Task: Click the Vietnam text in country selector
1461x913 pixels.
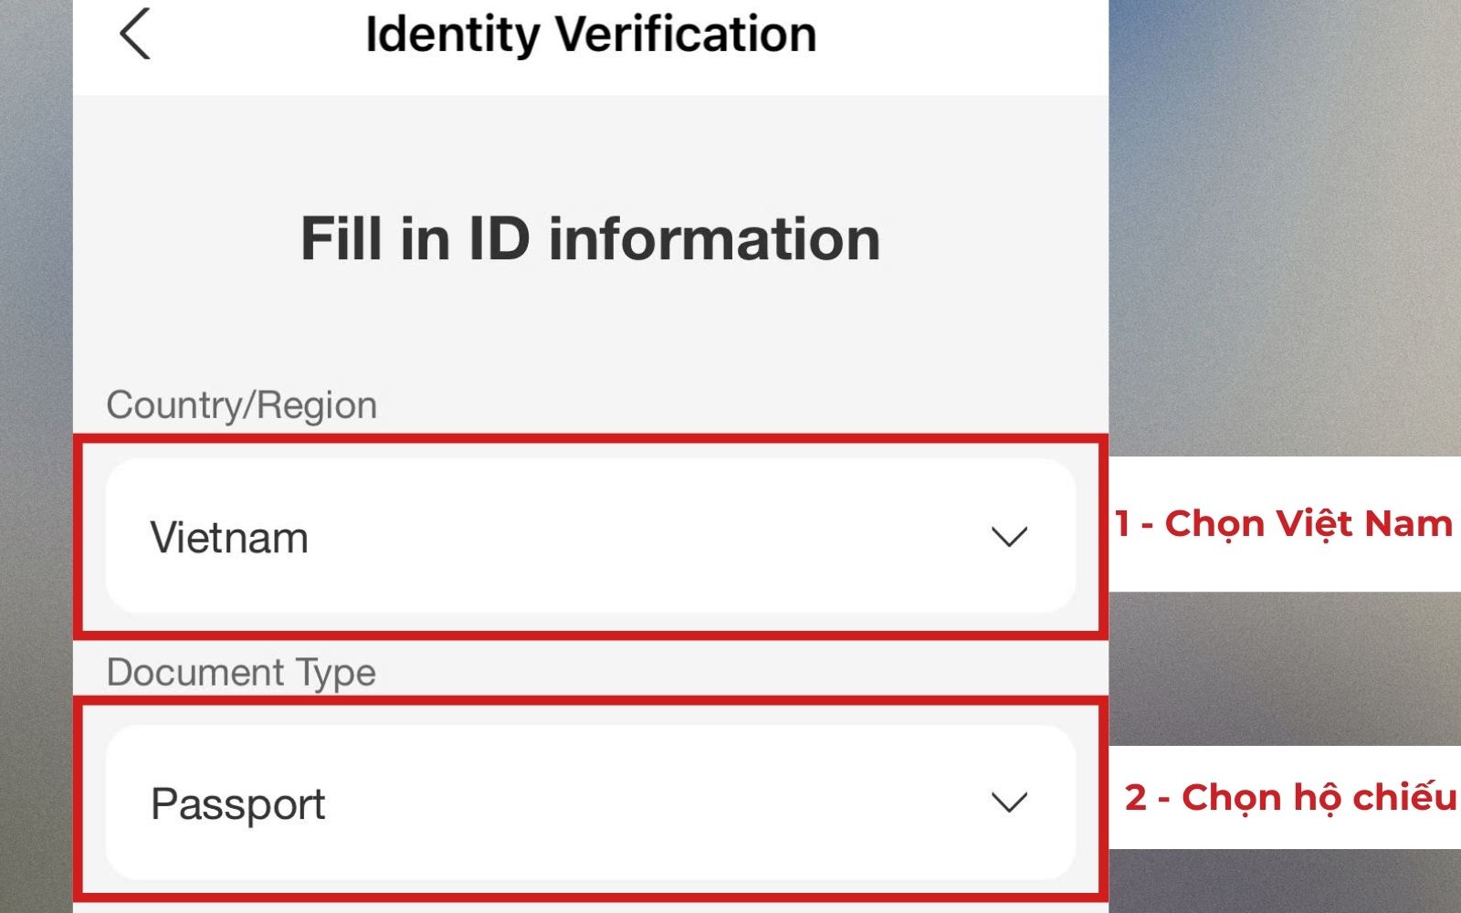Action: coord(229,537)
